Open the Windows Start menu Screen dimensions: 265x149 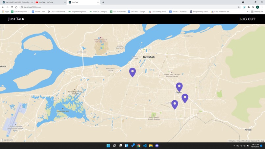point(108,146)
